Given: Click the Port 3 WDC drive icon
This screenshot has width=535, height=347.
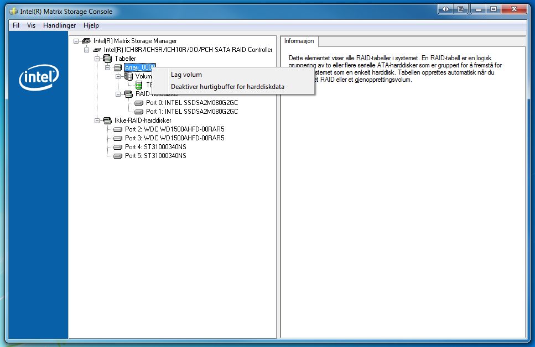Looking at the screenshot, I should [x=118, y=138].
